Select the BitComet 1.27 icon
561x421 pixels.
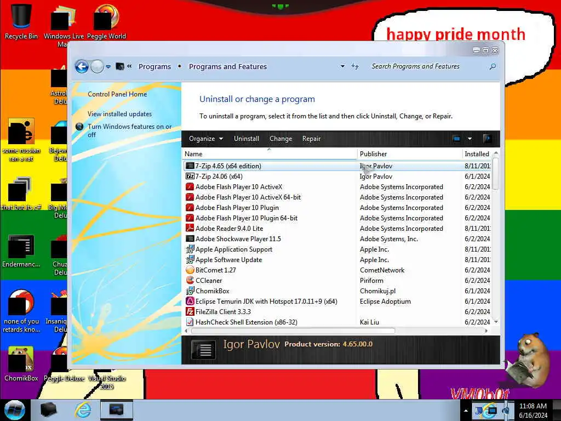pos(190,270)
